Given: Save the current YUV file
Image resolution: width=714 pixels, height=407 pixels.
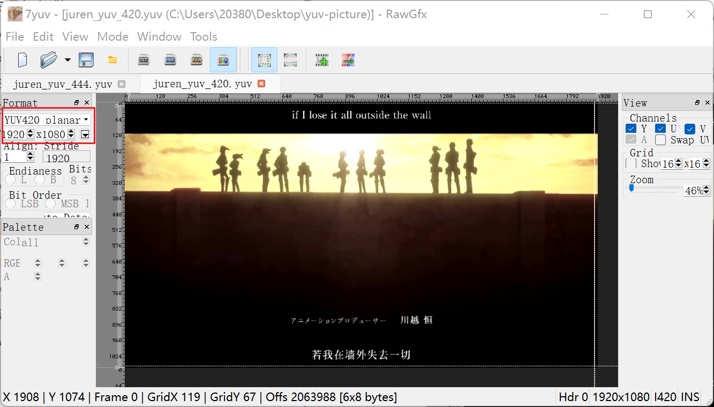Looking at the screenshot, I should click(x=86, y=59).
